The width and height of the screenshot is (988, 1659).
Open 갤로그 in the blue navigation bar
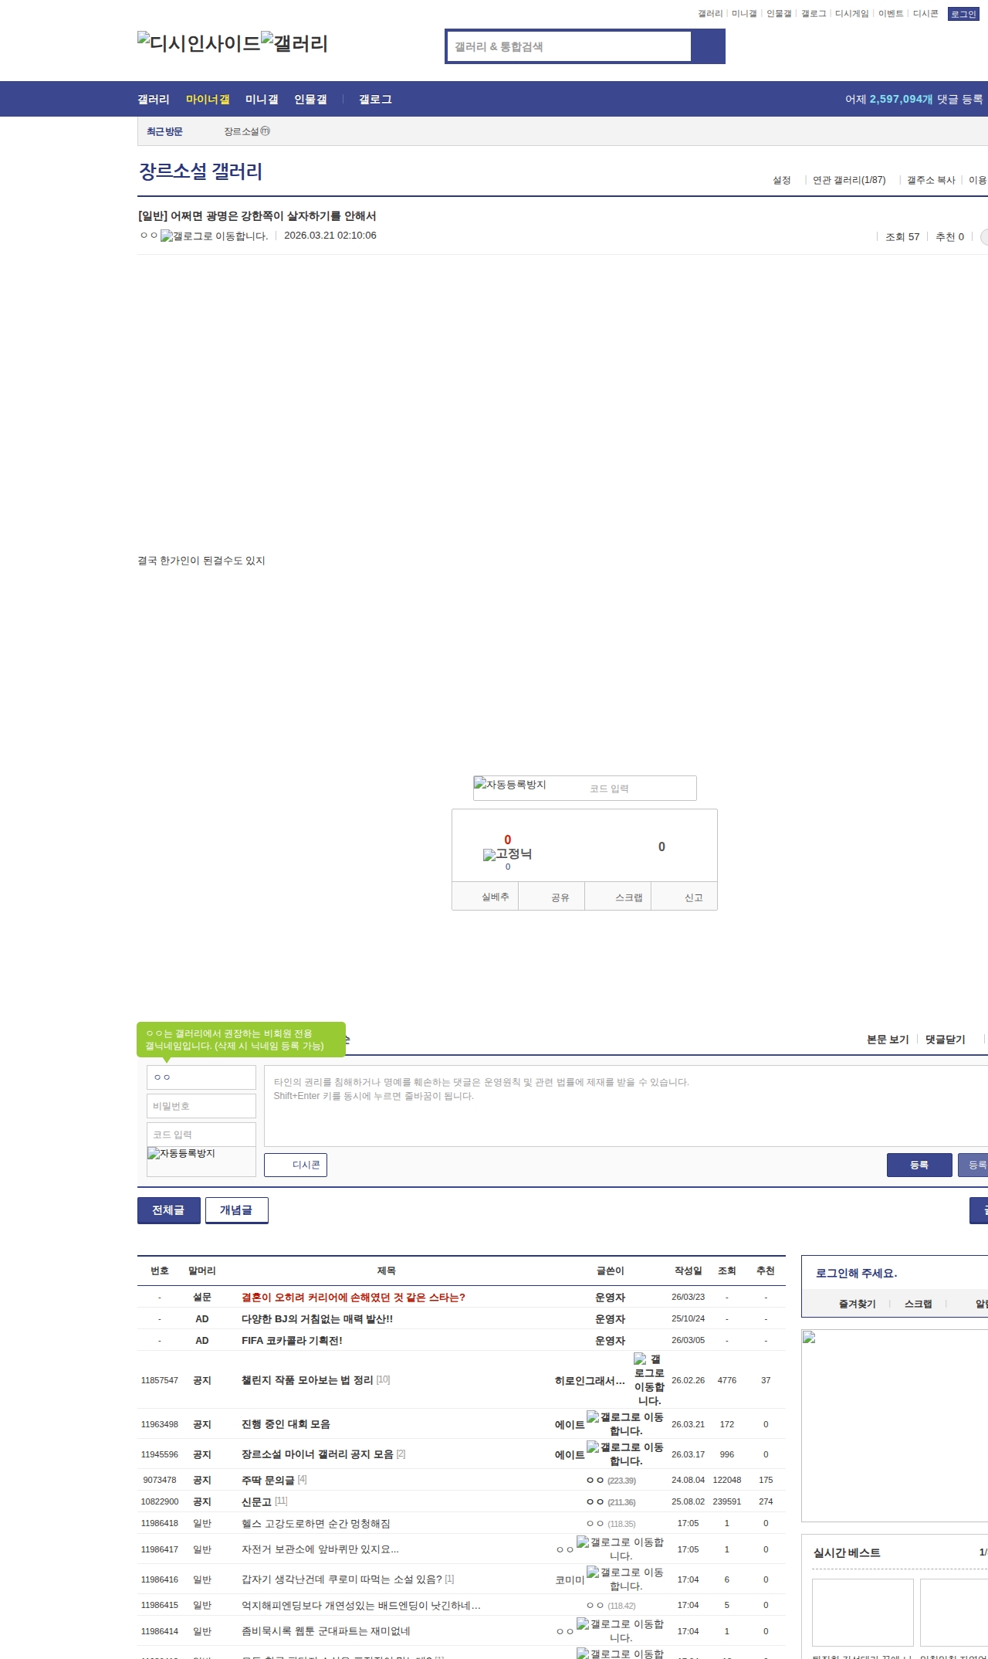(375, 99)
